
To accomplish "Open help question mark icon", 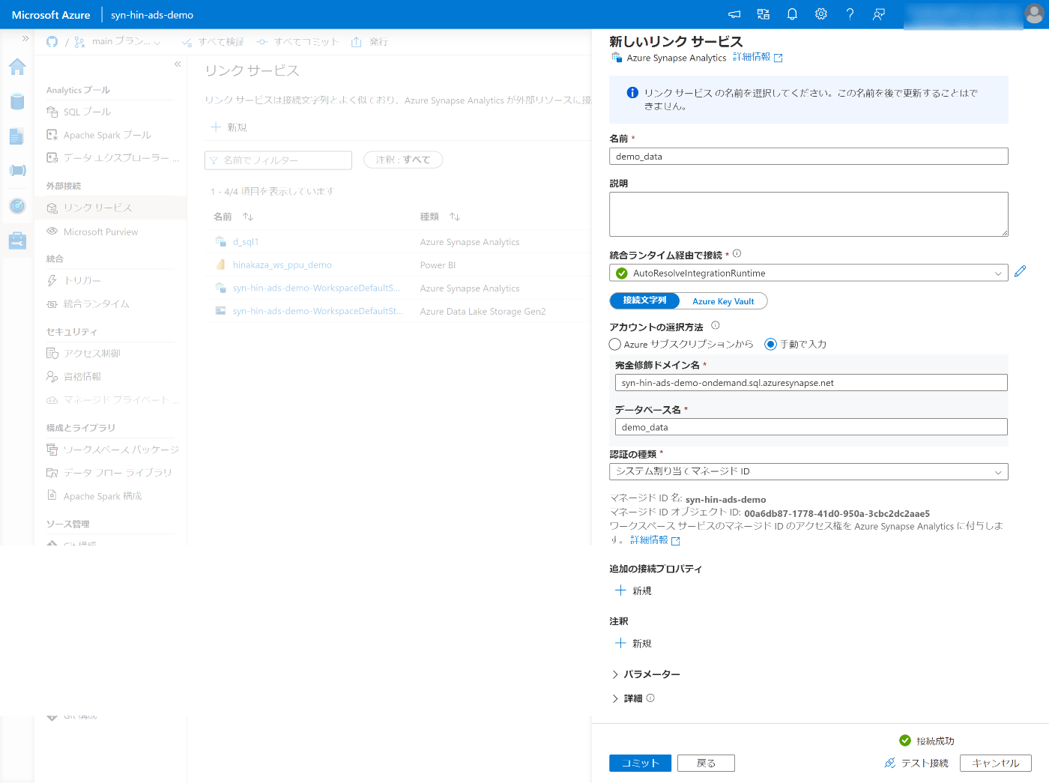I will (850, 14).
